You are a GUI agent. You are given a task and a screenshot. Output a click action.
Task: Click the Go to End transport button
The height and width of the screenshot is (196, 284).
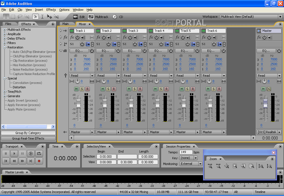[x=31, y=161]
